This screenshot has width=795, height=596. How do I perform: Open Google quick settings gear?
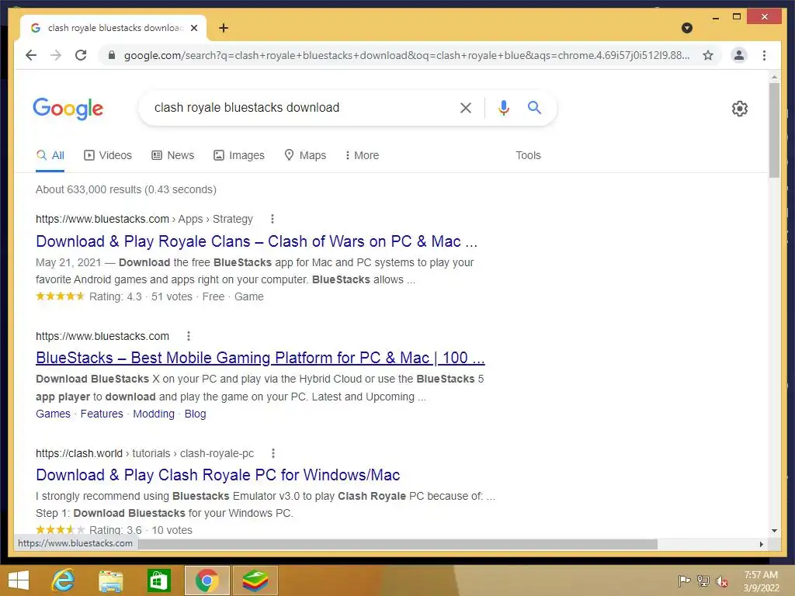pyautogui.click(x=740, y=109)
